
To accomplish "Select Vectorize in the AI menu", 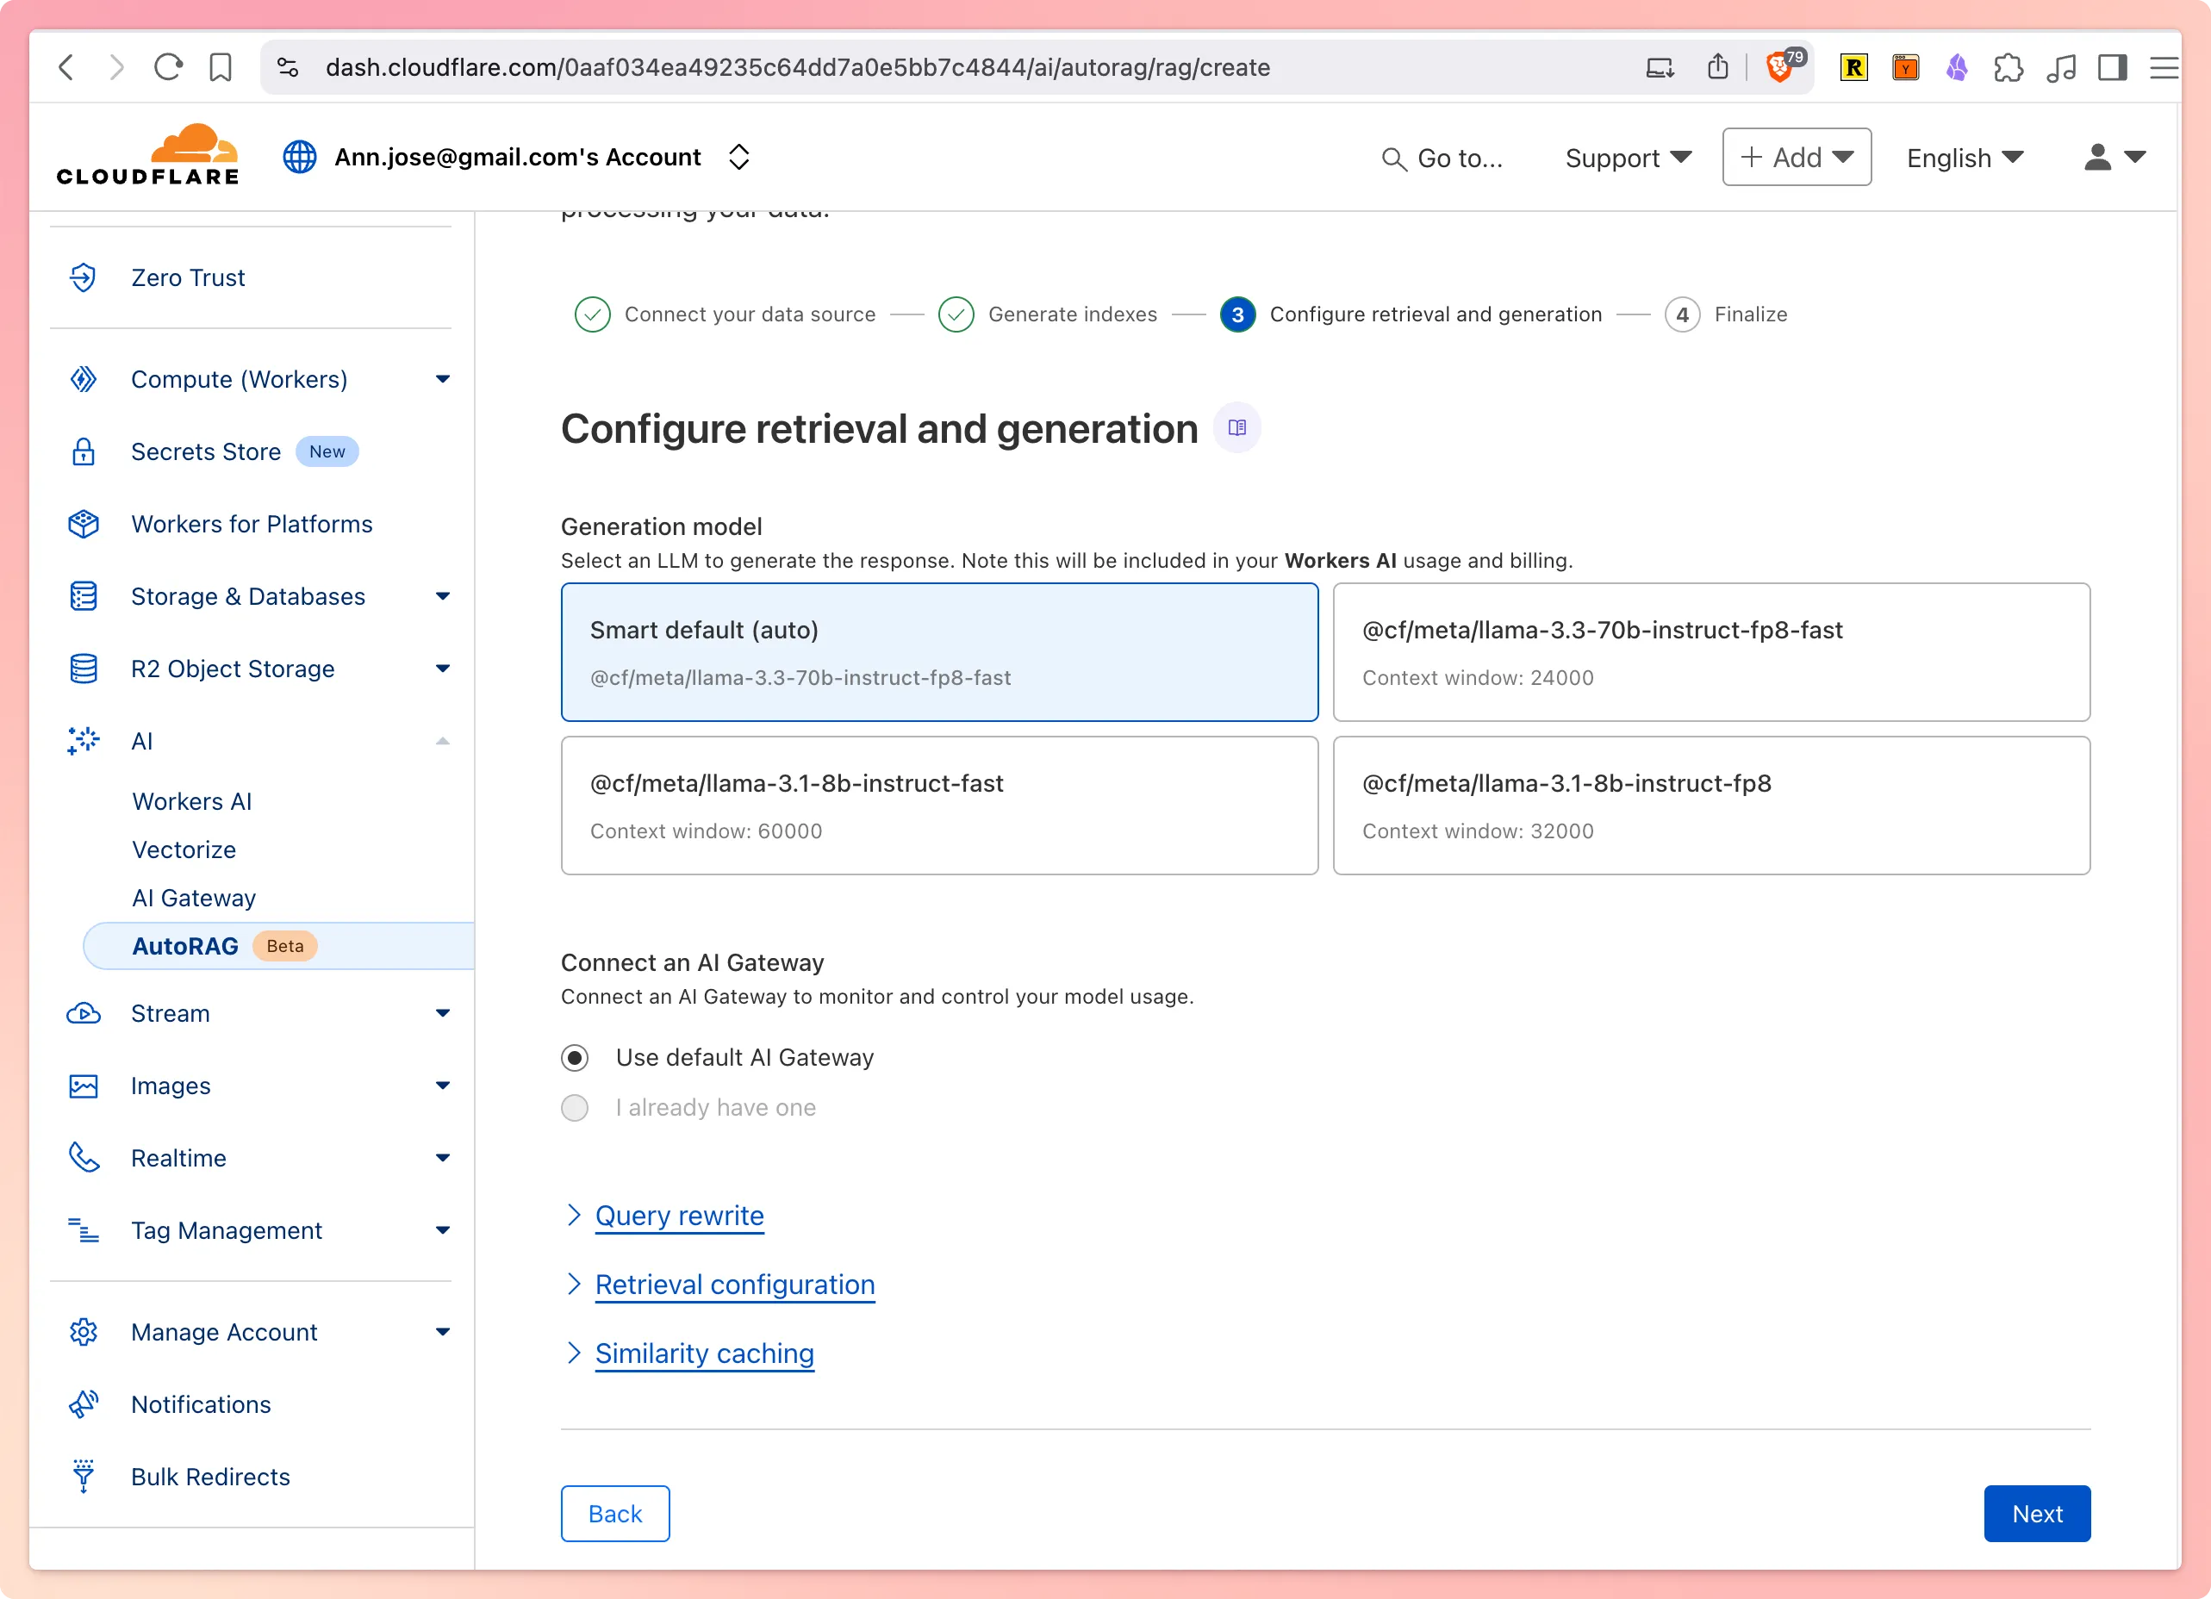I will tap(184, 849).
